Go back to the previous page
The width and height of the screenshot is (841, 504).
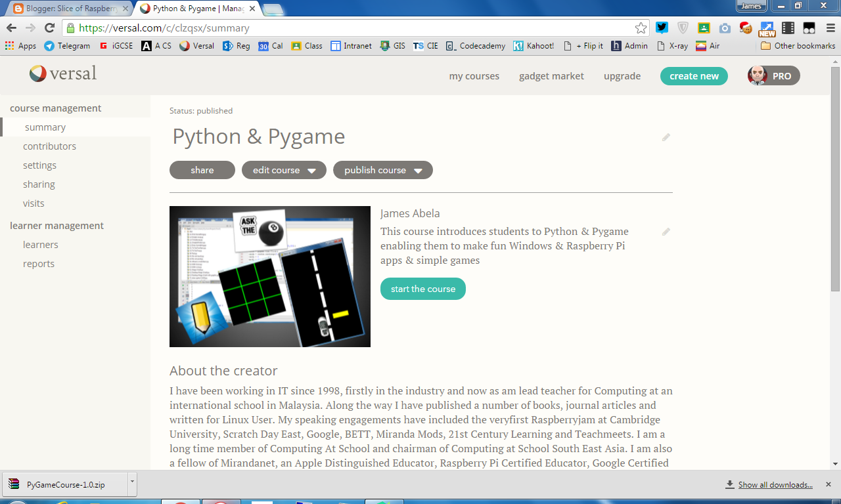click(11, 28)
